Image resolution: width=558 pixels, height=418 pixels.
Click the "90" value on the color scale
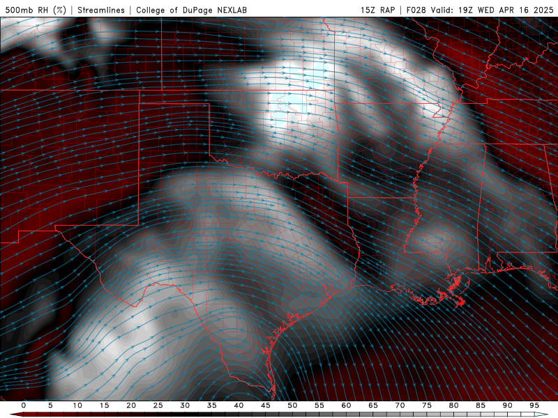pyautogui.click(x=507, y=405)
